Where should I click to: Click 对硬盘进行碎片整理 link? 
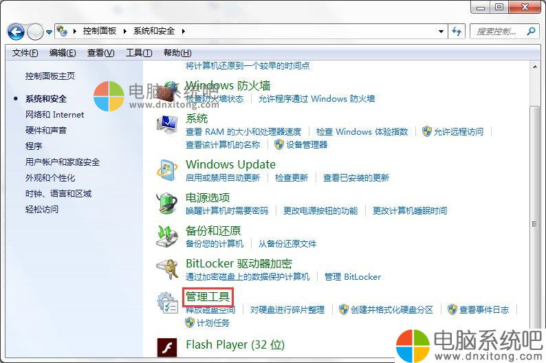(x=287, y=310)
